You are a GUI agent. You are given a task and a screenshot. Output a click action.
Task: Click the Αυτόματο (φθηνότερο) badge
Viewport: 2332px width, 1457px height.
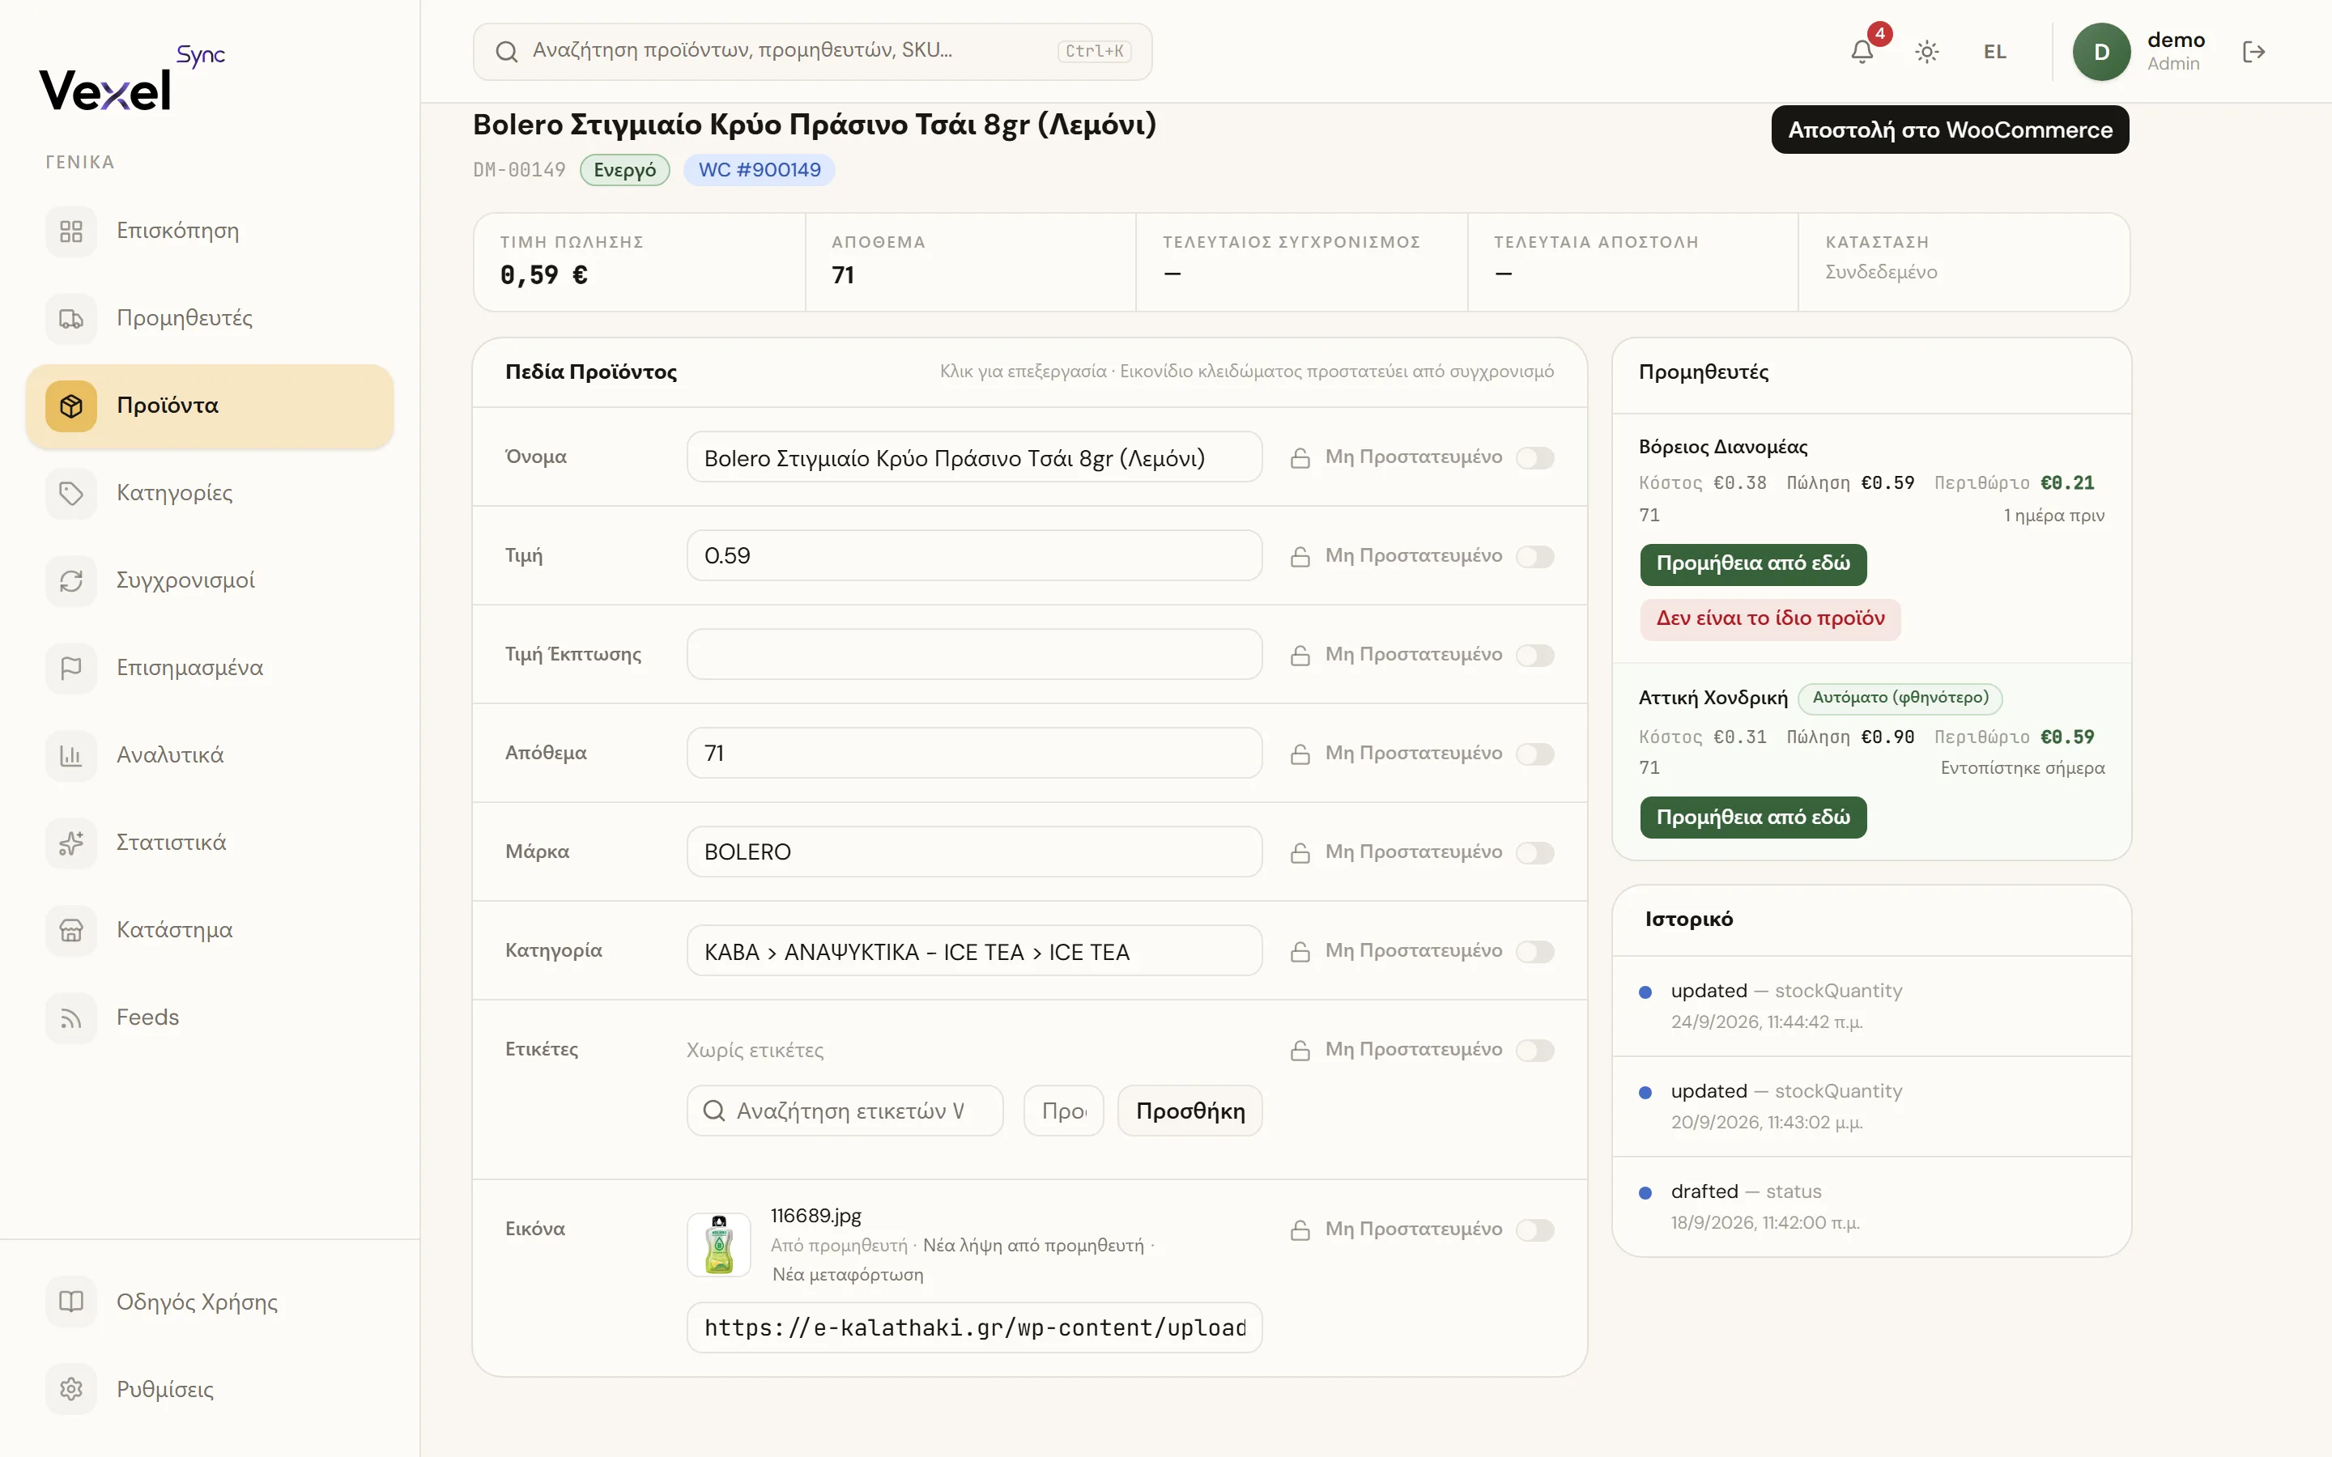[1900, 698]
